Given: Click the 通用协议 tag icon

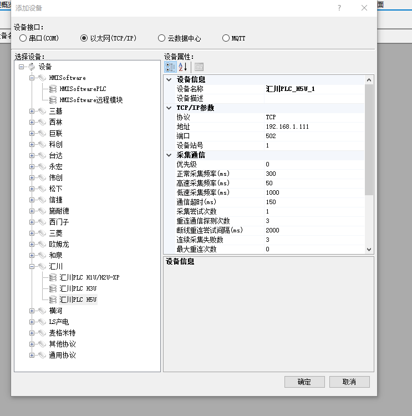Looking at the screenshot, I should [x=42, y=355].
